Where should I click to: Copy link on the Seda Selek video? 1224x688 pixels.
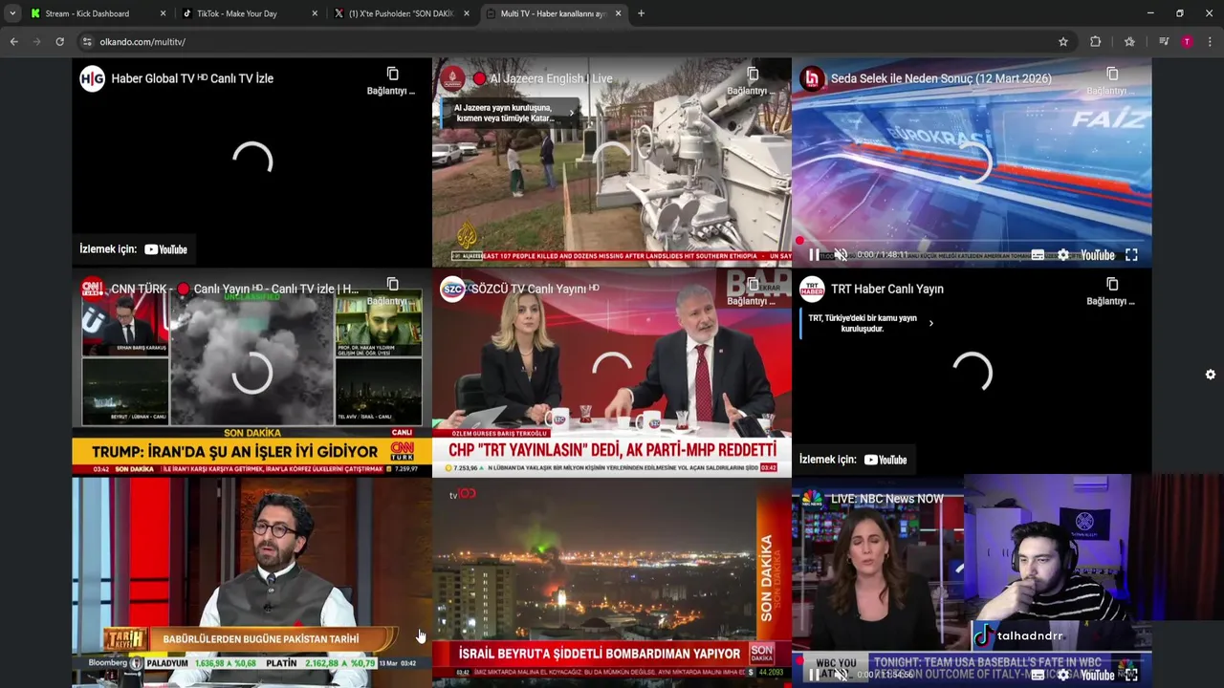click(1111, 80)
